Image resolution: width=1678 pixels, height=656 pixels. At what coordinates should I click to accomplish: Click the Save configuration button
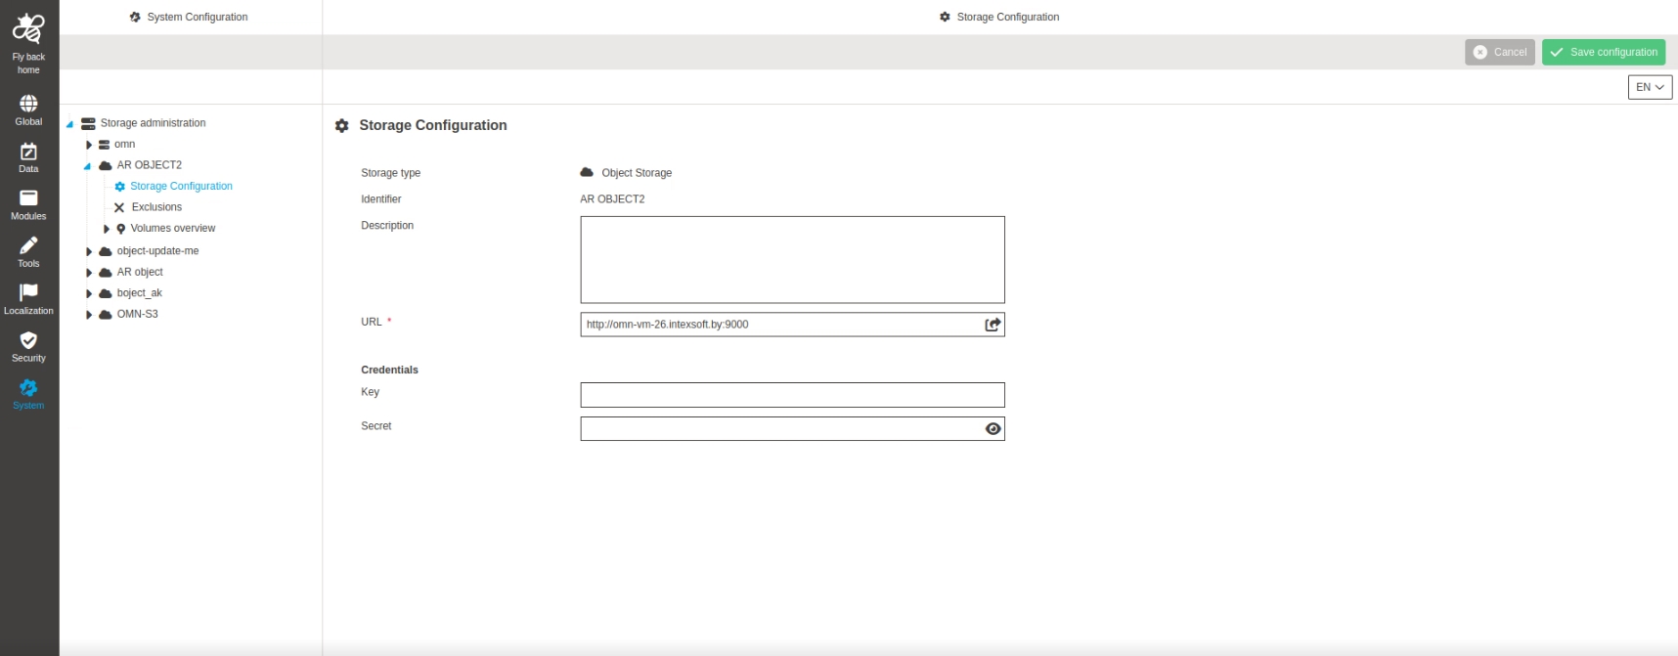coord(1603,52)
